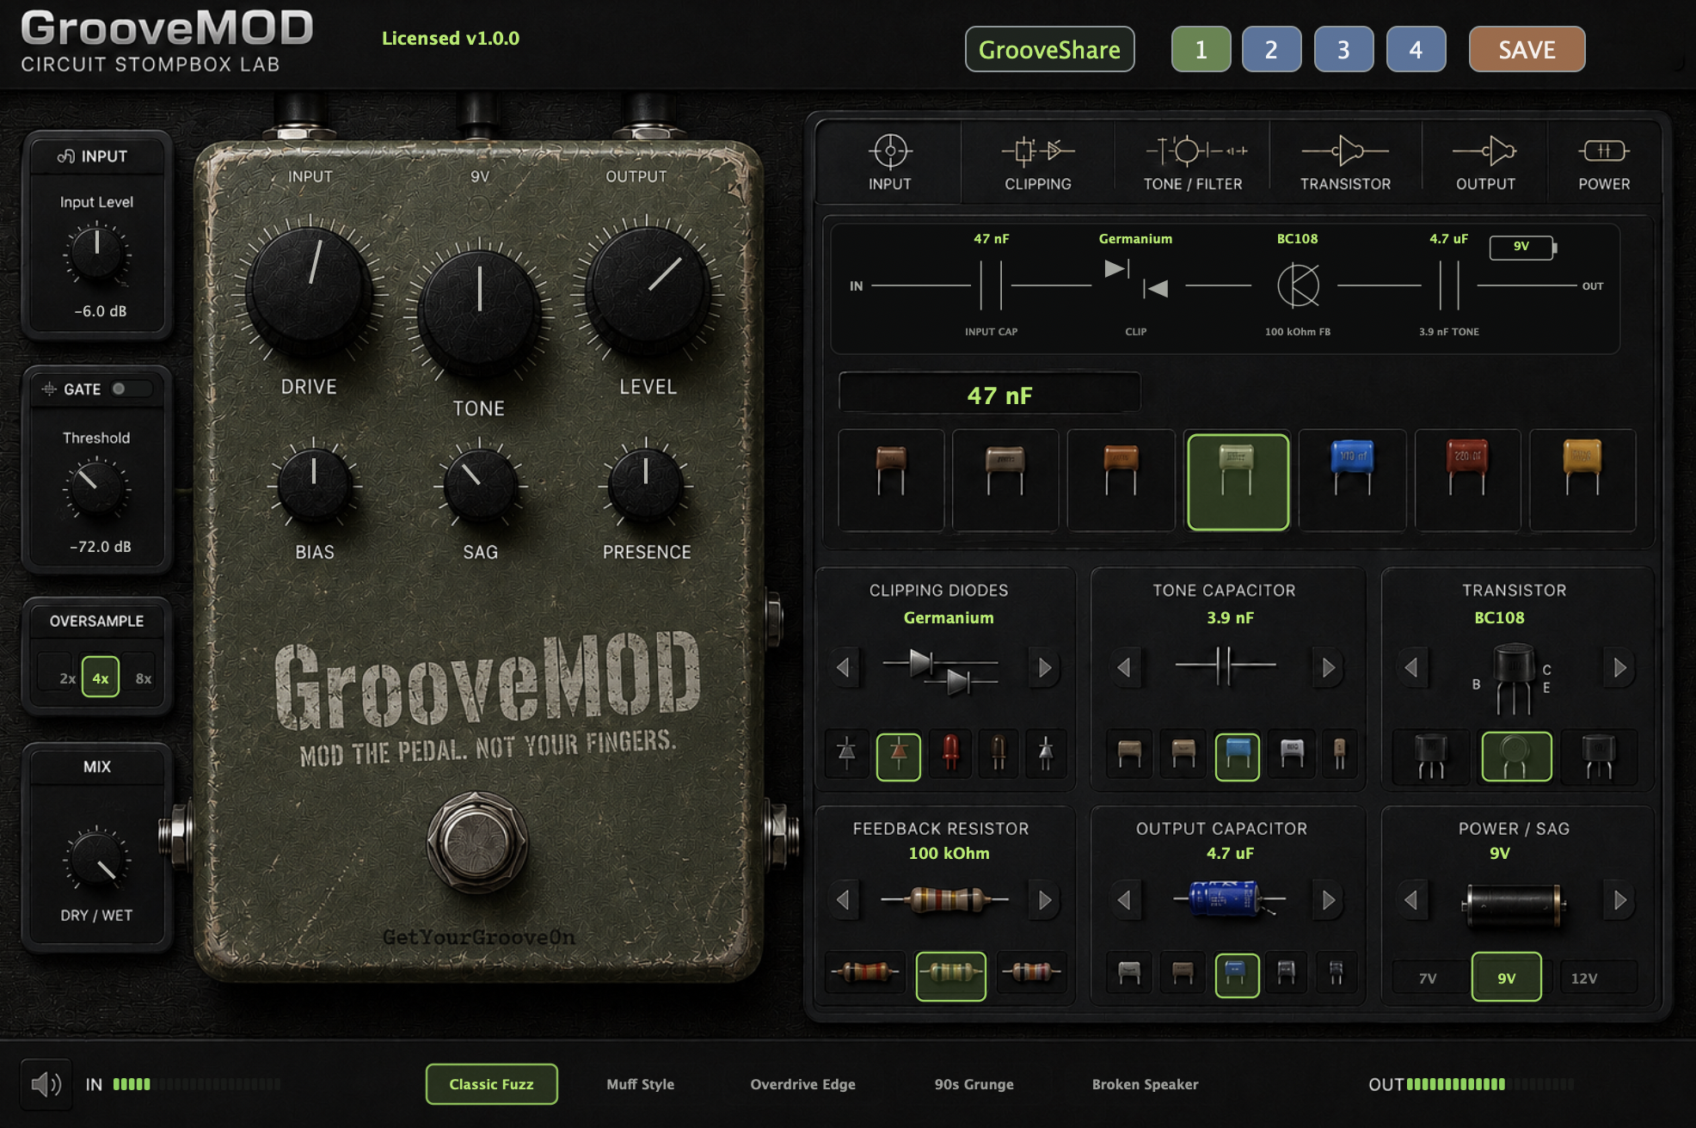Toggle the pedal bypass footswitch
1696x1128 pixels.
pos(477,843)
